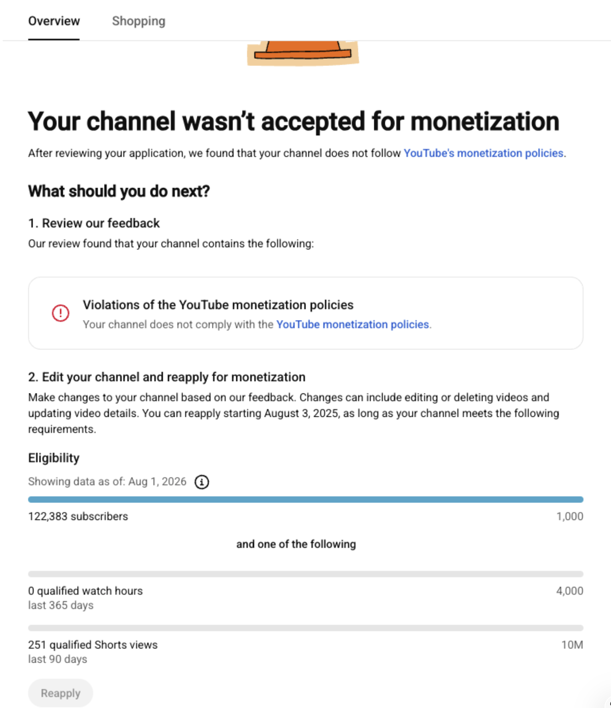
Task: Click the Violations of monetization policies heading
Action: click(x=218, y=305)
